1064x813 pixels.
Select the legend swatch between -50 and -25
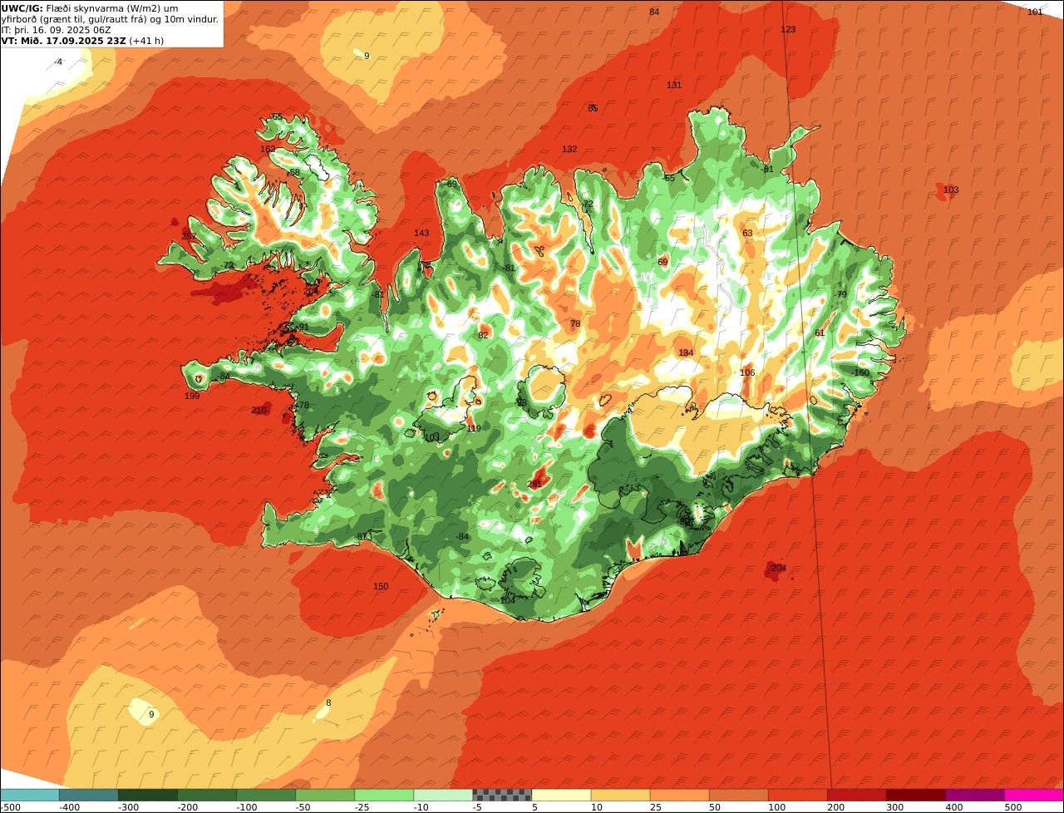pyautogui.click(x=325, y=795)
